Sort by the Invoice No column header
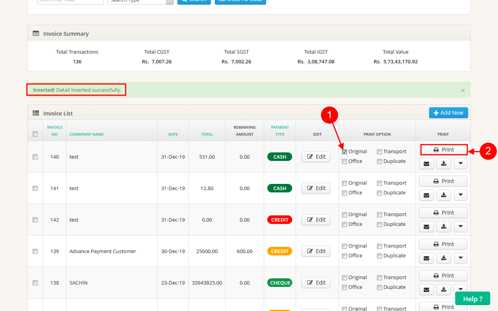 click(x=54, y=131)
